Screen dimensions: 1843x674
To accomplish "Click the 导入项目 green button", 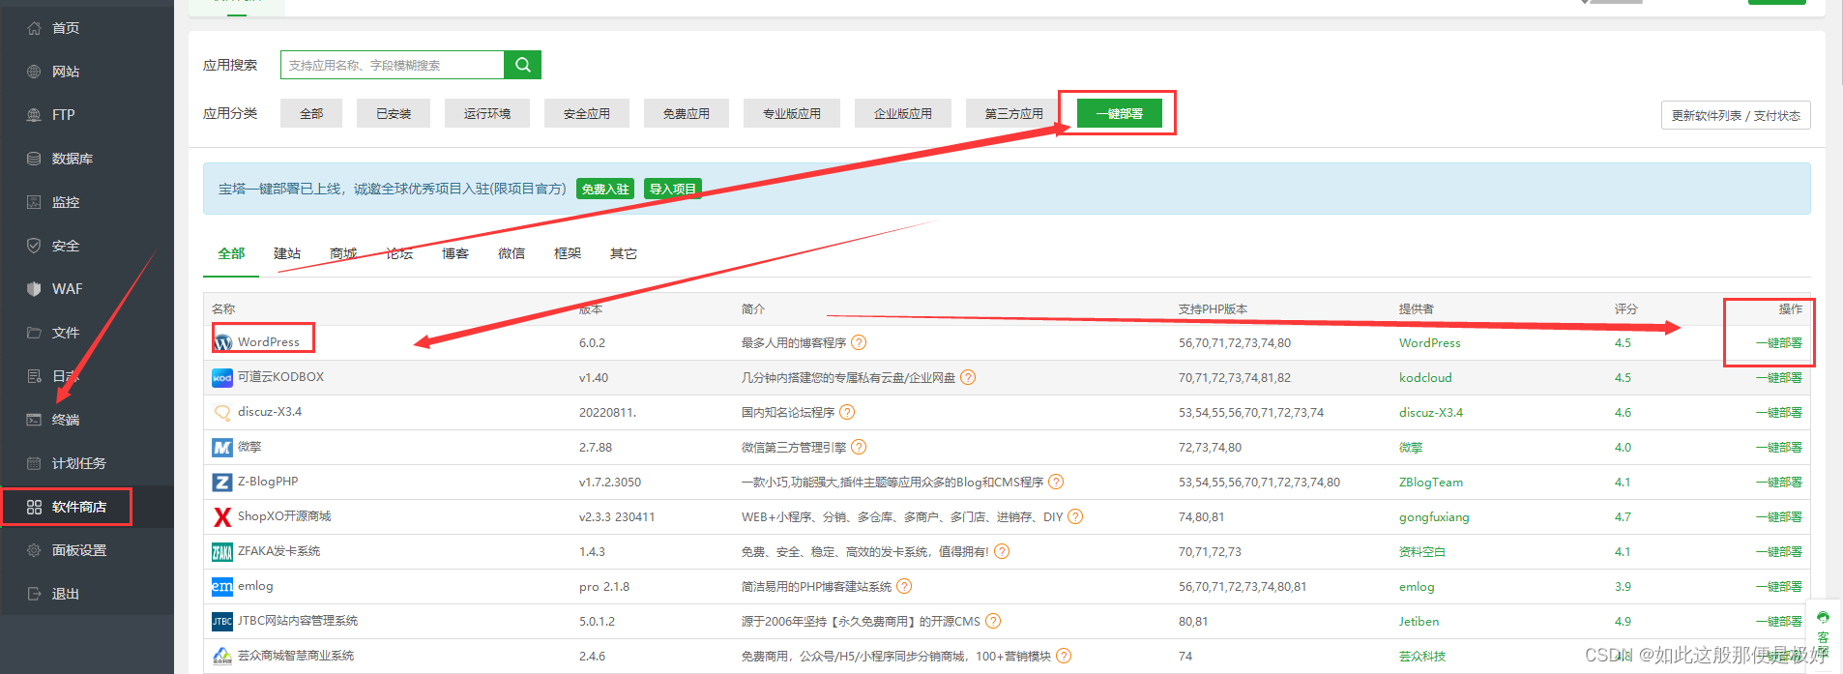I will (673, 189).
